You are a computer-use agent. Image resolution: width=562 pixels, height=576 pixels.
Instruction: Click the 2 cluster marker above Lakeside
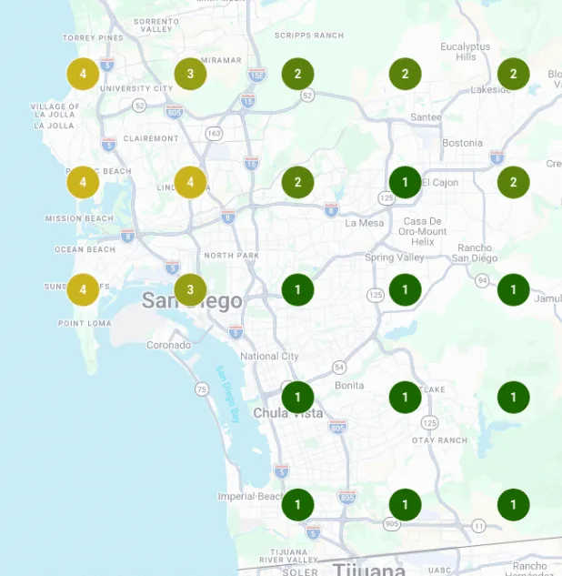(513, 74)
